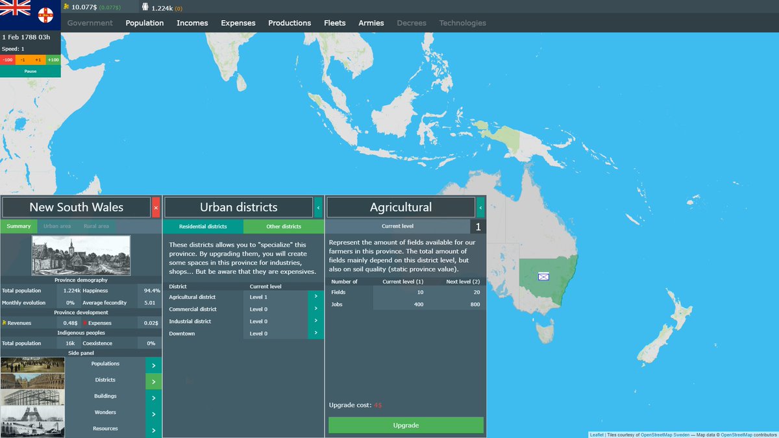Open the Population menu in the top bar
779x438 pixels.
pos(145,23)
